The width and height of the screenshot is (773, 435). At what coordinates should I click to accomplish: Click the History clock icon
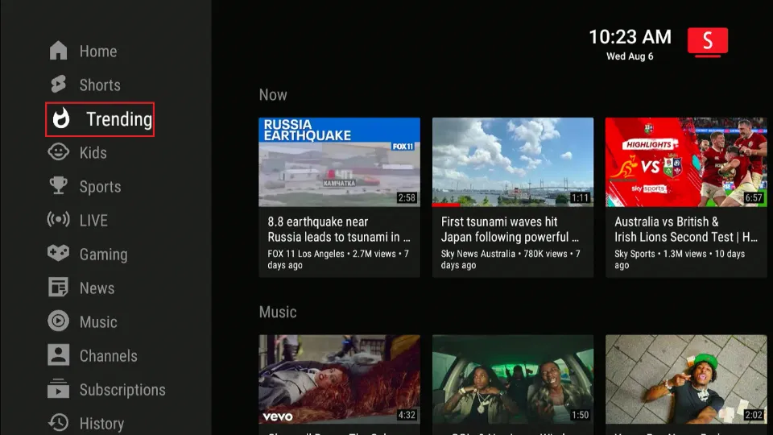click(x=58, y=422)
